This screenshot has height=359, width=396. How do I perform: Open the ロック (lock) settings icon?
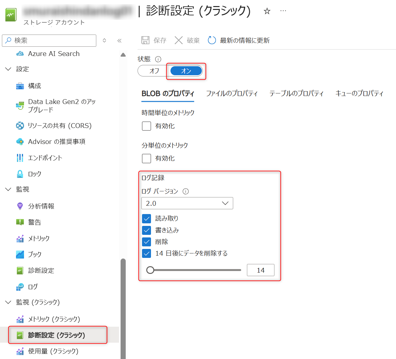click(20, 174)
